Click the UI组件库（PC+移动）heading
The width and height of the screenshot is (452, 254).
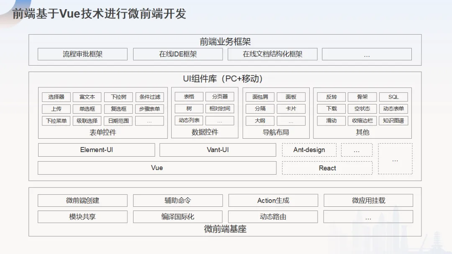coord(223,79)
